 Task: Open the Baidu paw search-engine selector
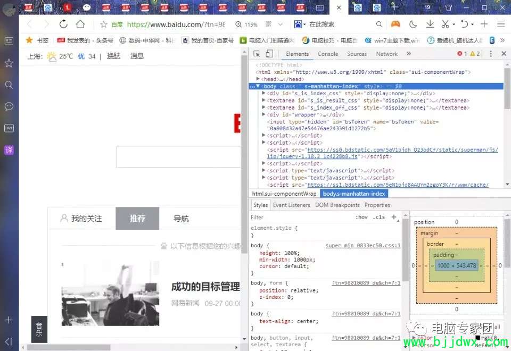(300, 24)
